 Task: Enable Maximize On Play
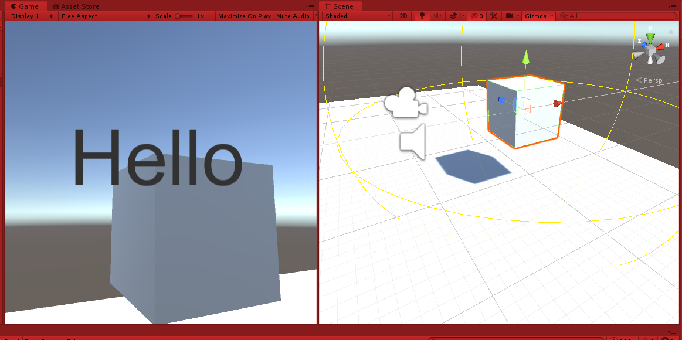click(x=244, y=16)
